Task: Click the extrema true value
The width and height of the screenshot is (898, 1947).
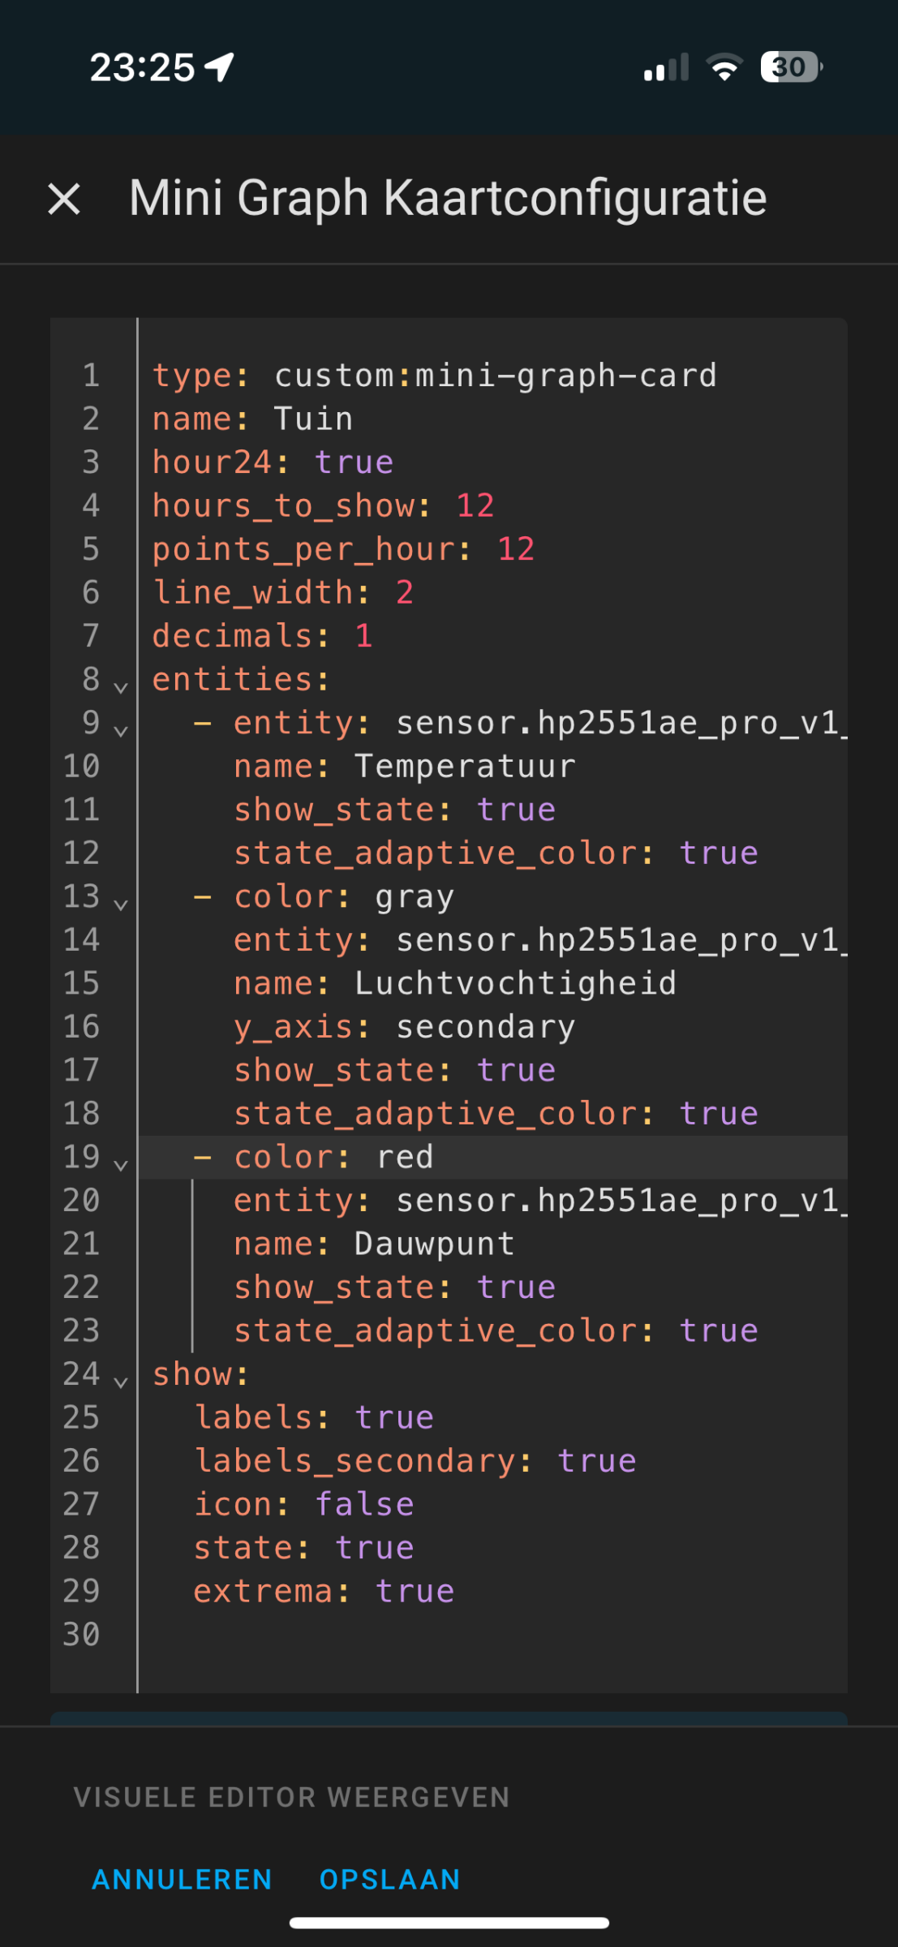Action: [415, 1592]
